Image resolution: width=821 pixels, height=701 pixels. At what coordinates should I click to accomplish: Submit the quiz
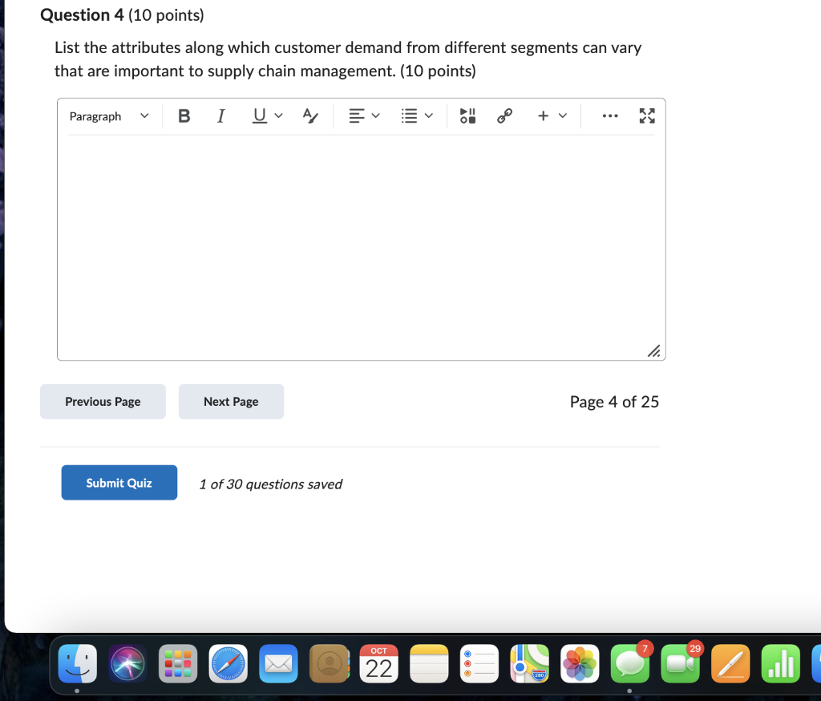(119, 482)
